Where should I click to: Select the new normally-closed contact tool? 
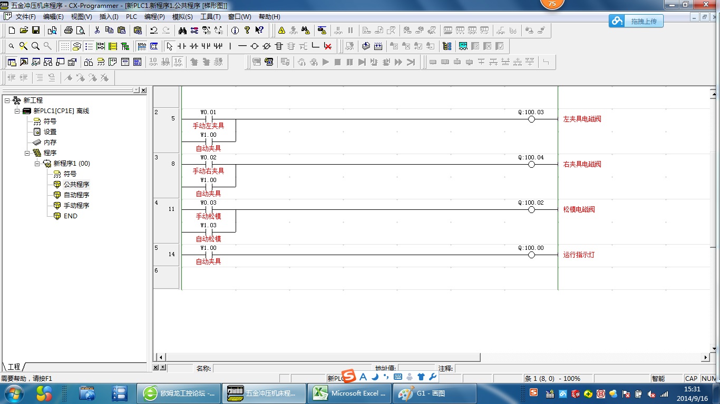[x=194, y=46]
